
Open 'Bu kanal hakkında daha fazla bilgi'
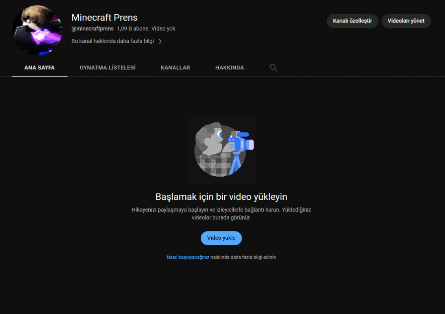coord(113,41)
